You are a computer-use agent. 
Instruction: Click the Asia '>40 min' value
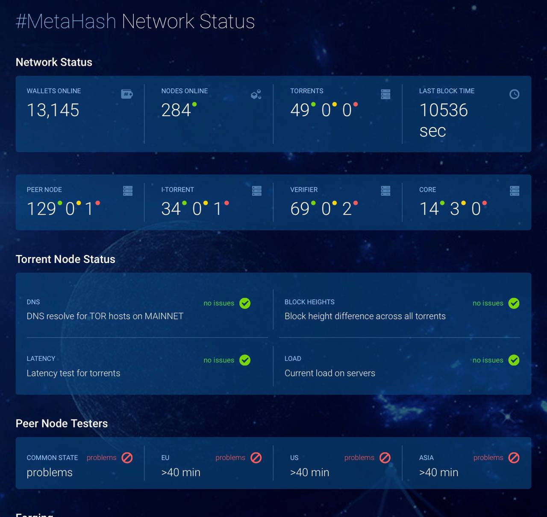click(439, 473)
